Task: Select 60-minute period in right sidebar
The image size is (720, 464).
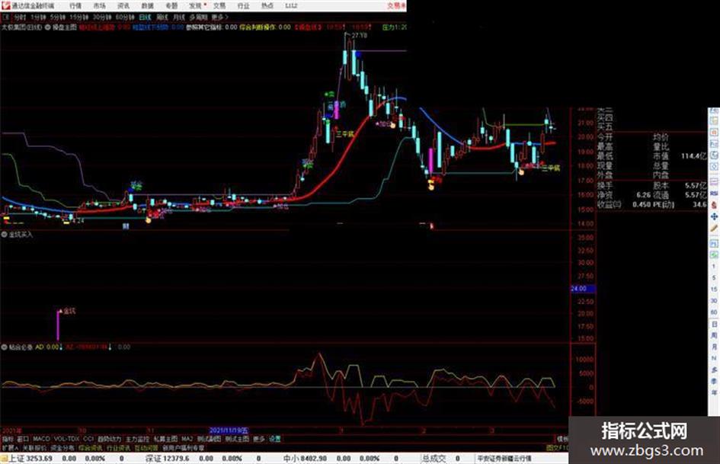Action: click(x=714, y=312)
